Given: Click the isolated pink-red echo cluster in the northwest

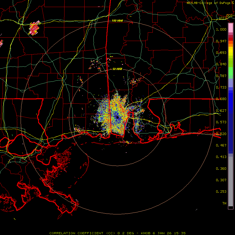Looking at the screenshot, I should [x=34, y=28].
